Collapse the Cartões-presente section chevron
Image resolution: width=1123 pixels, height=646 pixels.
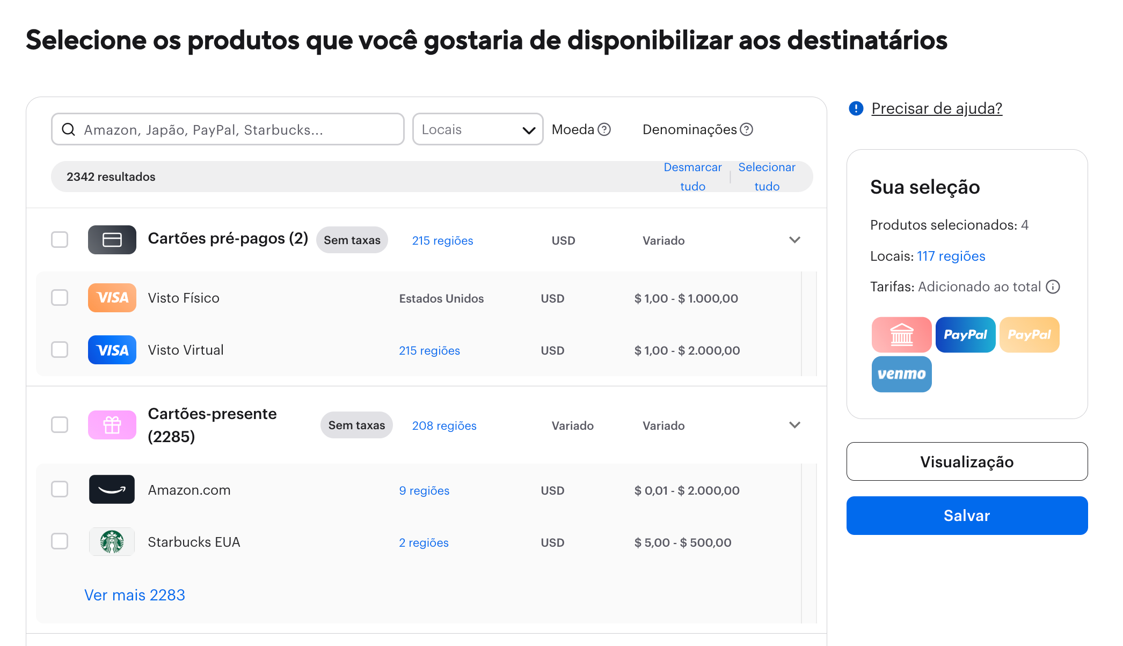[795, 425]
